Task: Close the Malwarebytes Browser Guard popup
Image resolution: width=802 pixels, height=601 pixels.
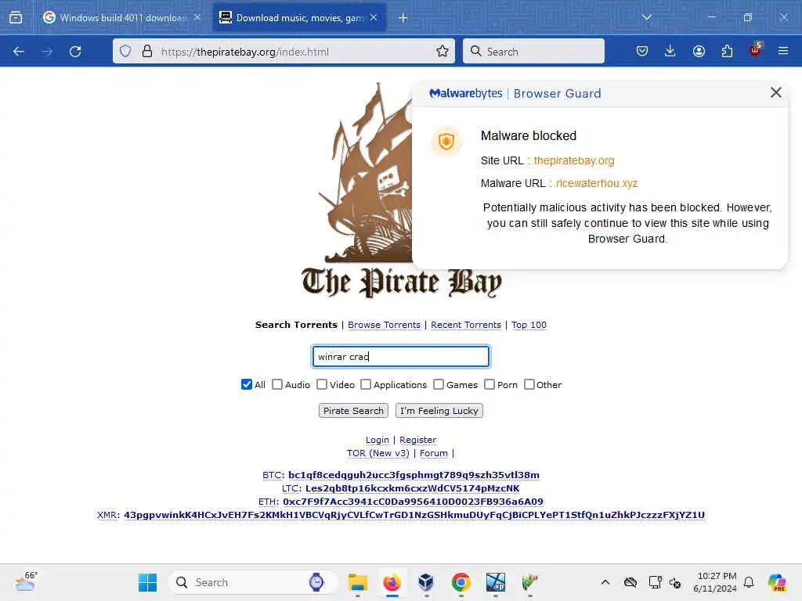Action: 776,92
